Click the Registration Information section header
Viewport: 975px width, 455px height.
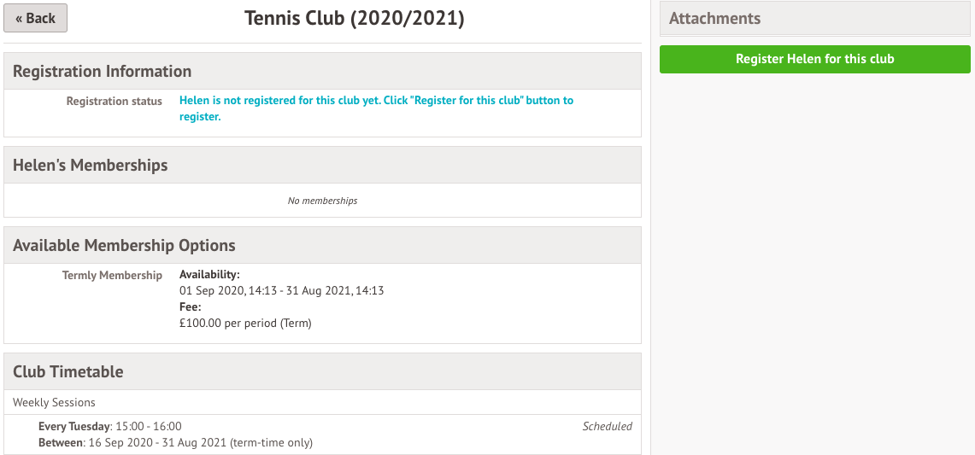click(x=102, y=71)
